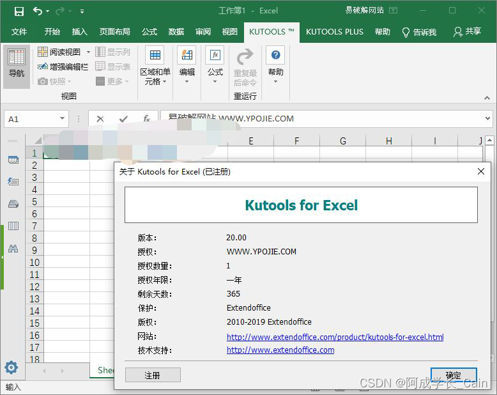Open the 技术支持 extendoffice.com link

coord(280,350)
